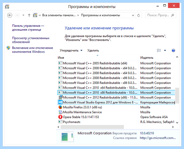Click the control panel icon in address bar
This screenshot has height=149, width=184.
[35, 15]
